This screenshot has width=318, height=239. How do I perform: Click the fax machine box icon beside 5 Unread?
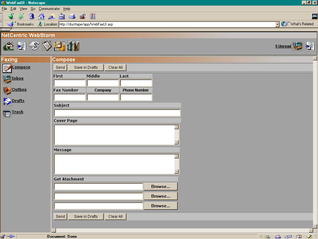click(298, 46)
